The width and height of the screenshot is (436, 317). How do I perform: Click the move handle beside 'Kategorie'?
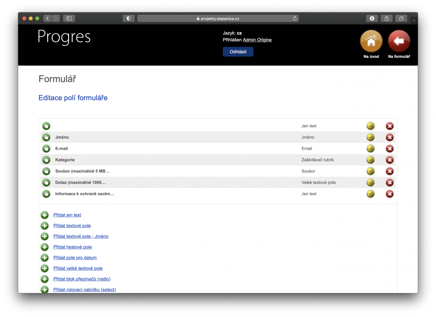click(x=46, y=160)
